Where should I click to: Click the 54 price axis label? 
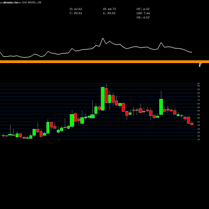[x=199, y=115]
